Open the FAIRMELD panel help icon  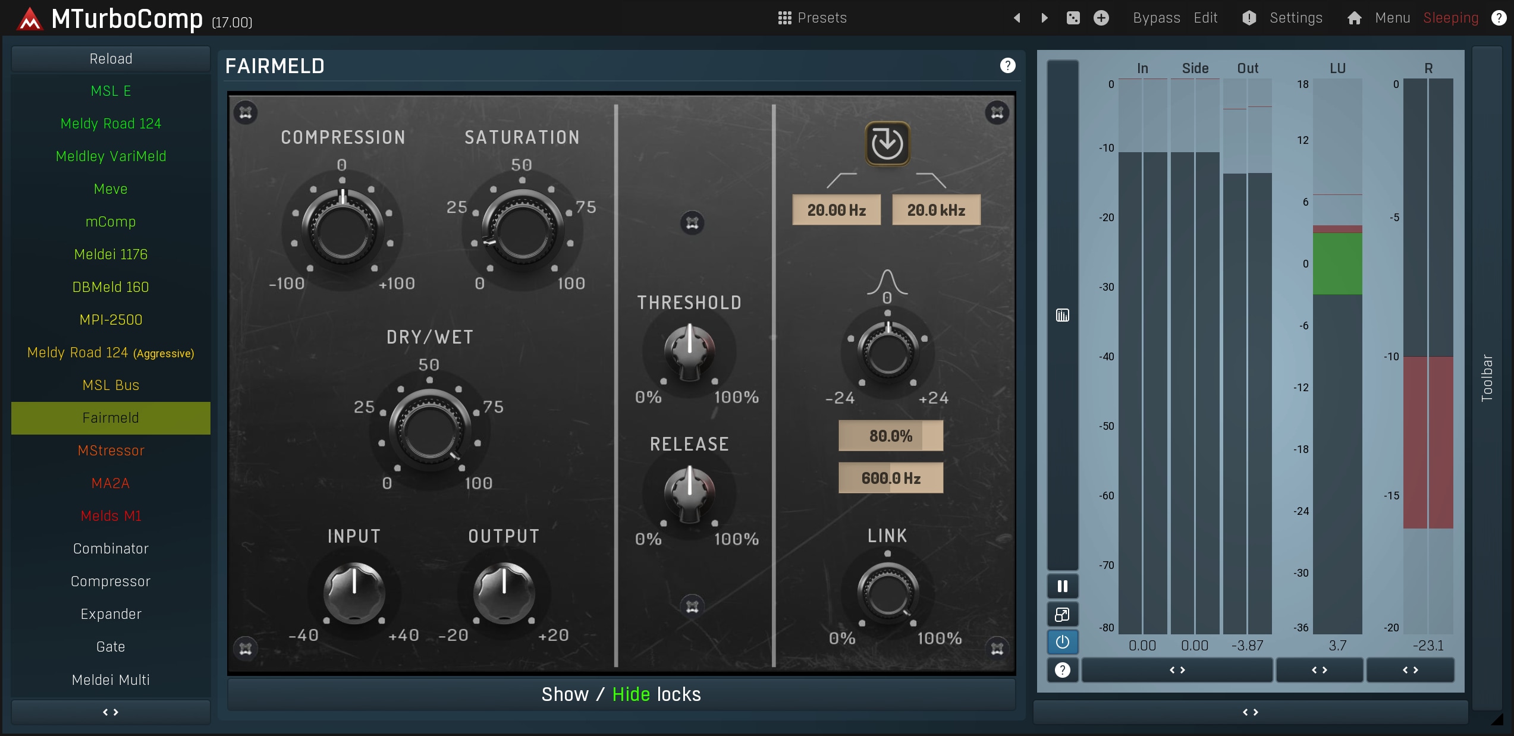[1007, 65]
